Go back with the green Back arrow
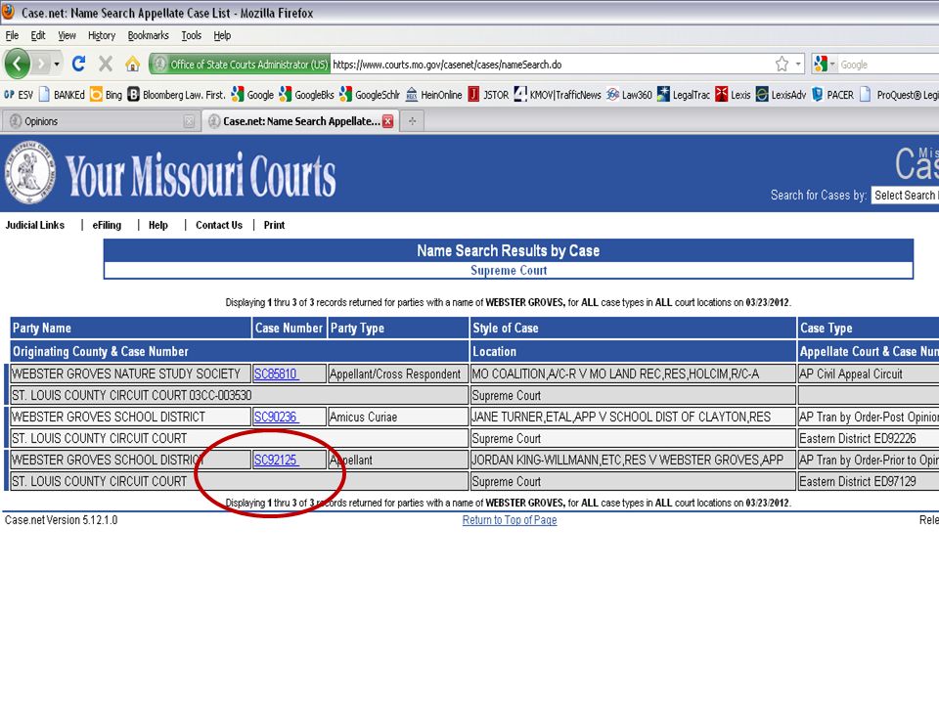 (x=18, y=64)
